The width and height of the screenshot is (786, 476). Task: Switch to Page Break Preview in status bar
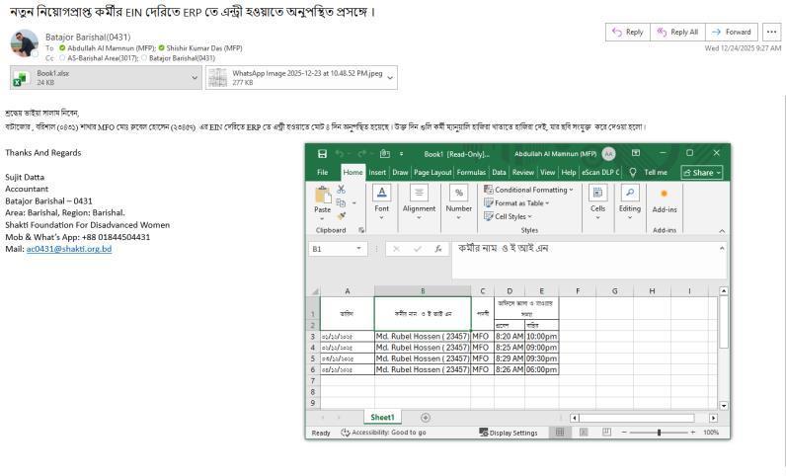click(605, 433)
